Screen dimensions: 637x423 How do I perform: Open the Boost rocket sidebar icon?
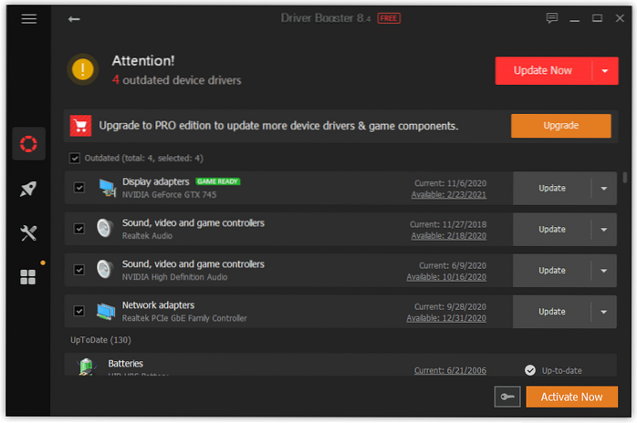[x=29, y=189]
